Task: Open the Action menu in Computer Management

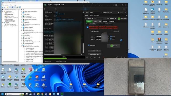Action: [7, 5]
